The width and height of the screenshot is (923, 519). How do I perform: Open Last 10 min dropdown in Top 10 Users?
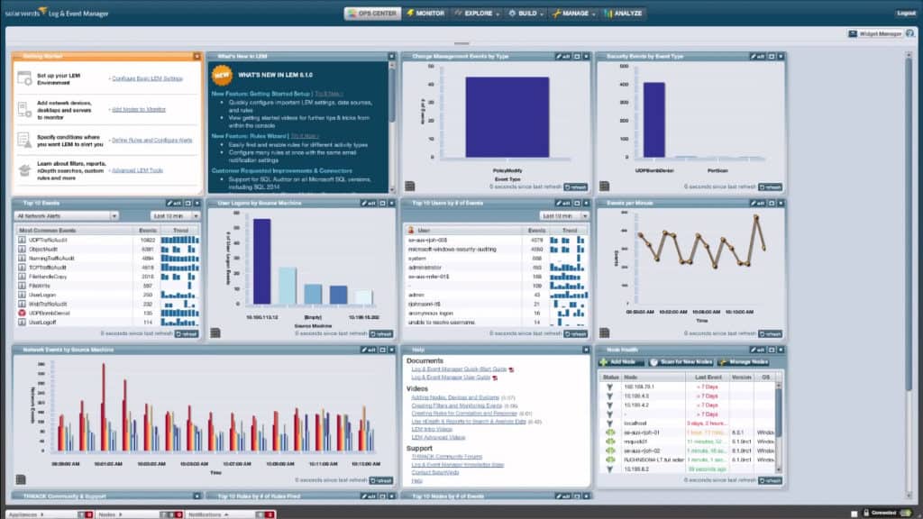(564, 216)
